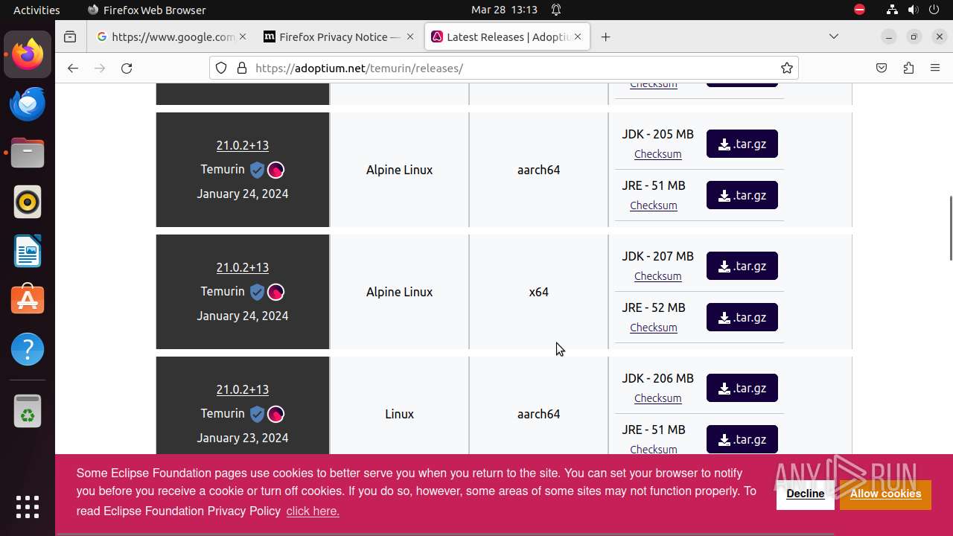Screen dimensions: 953x536
Task: Click the red do-not-disturb indicator
Action: 860,10
